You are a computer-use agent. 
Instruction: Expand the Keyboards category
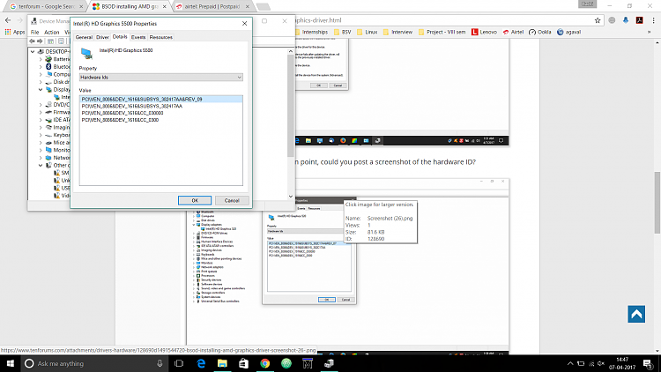pos(41,135)
